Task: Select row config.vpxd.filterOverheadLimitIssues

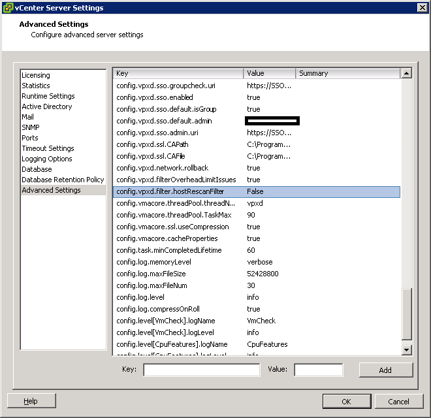Action: (x=257, y=180)
